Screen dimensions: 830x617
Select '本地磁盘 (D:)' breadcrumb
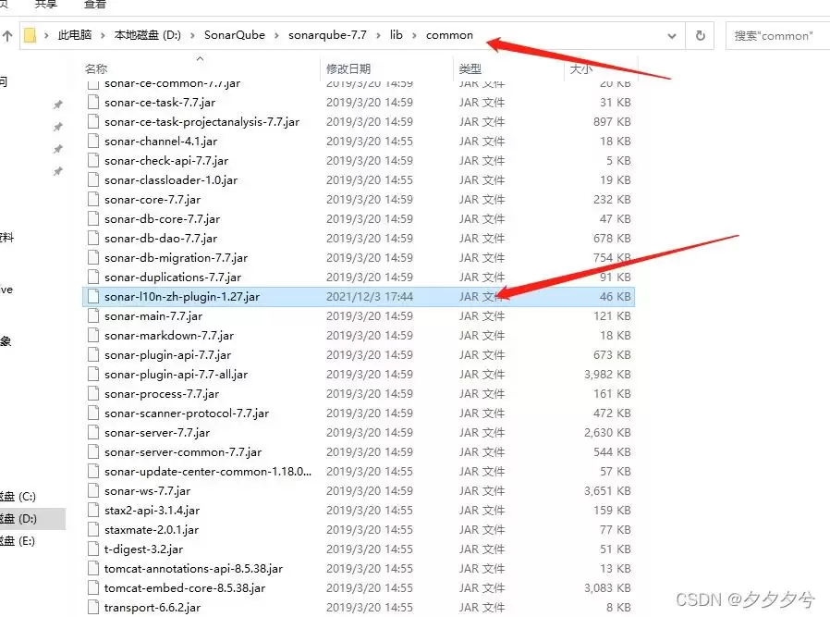point(147,35)
